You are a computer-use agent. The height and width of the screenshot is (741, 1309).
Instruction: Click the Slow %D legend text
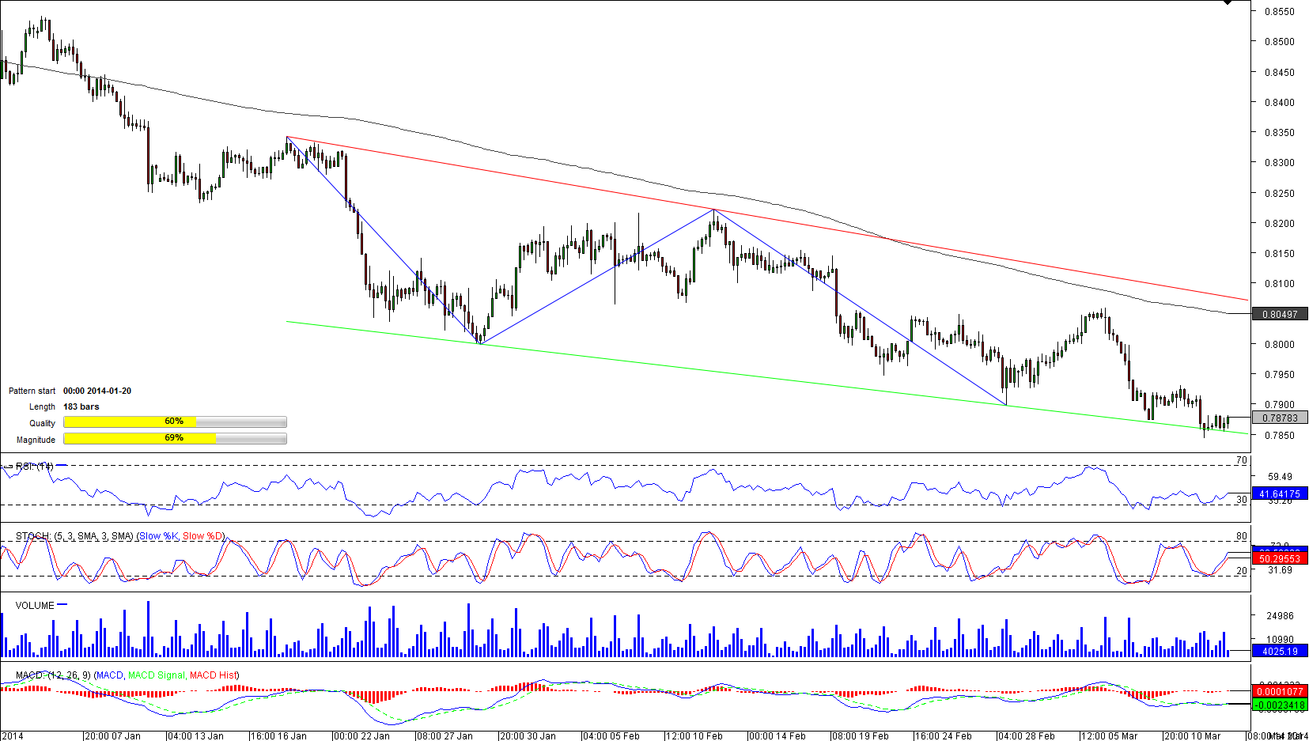(x=202, y=536)
